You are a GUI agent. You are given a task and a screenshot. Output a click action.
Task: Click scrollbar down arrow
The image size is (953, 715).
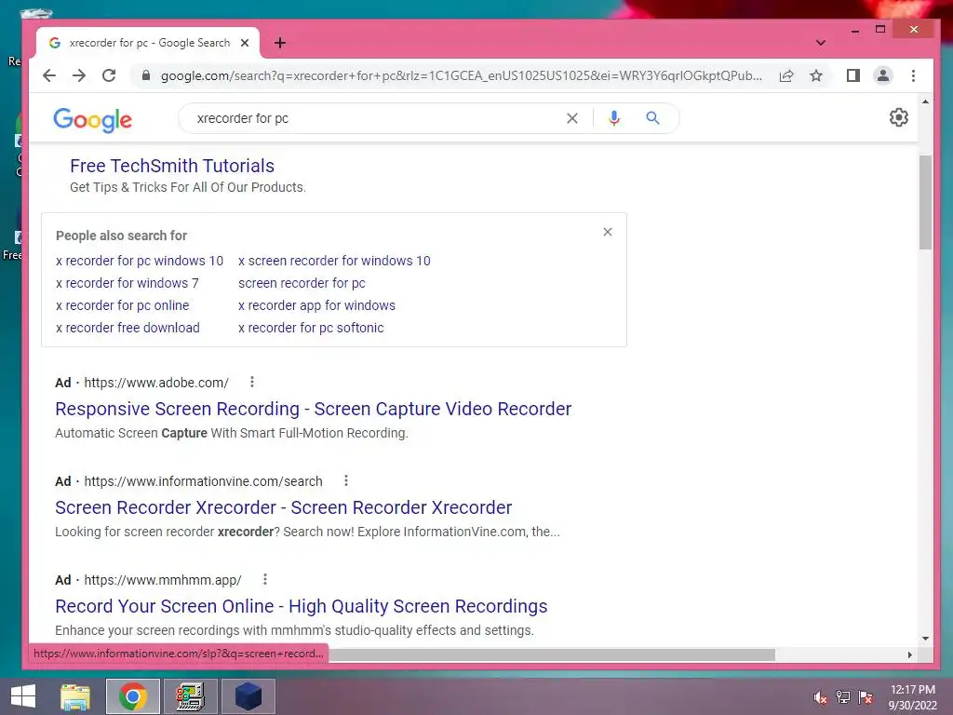click(925, 639)
